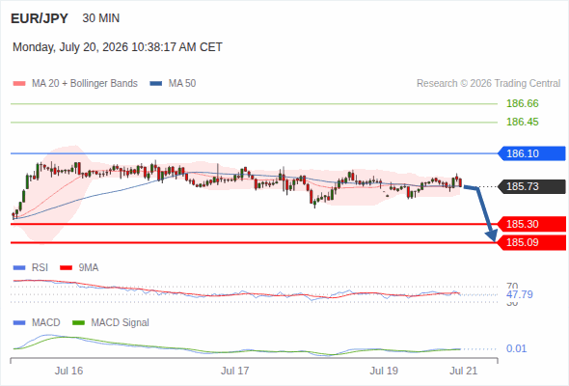Screen dimensions: 569x386
Task: Click the 186.45 resistance level value
Action: [x=523, y=122]
